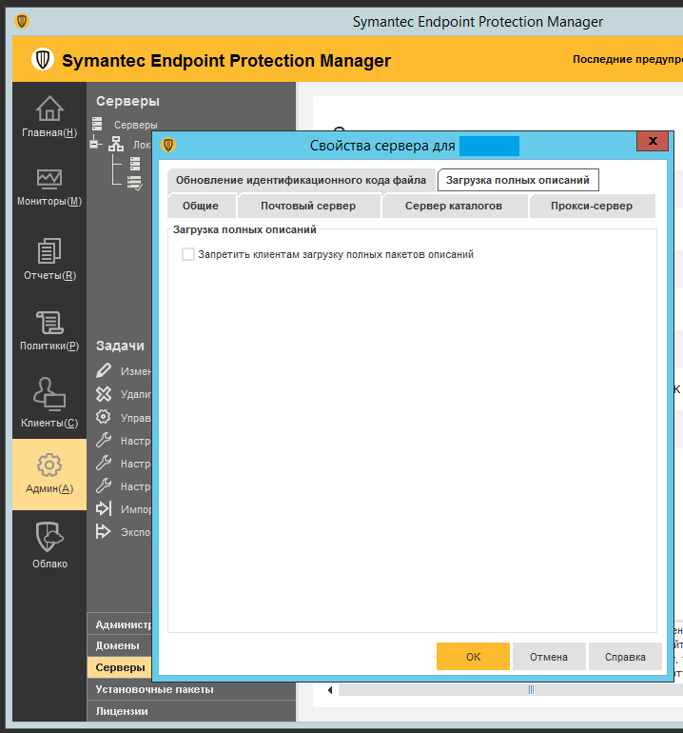
Task: Open the Сервер каталогов tab
Action: click(454, 207)
